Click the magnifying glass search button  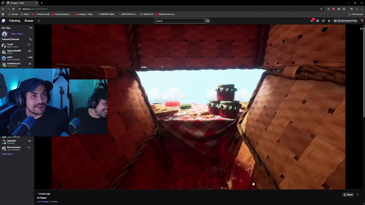(208, 21)
